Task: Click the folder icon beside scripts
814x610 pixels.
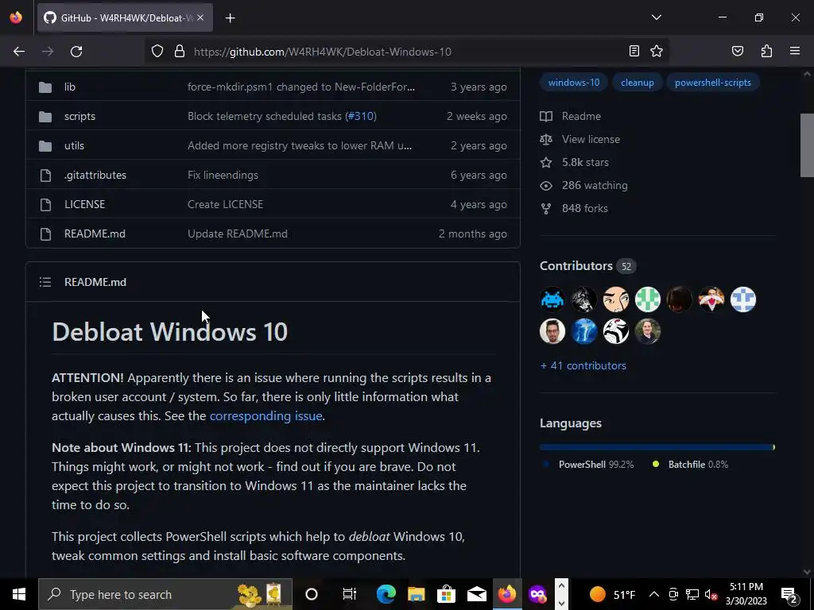Action: coord(45,117)
